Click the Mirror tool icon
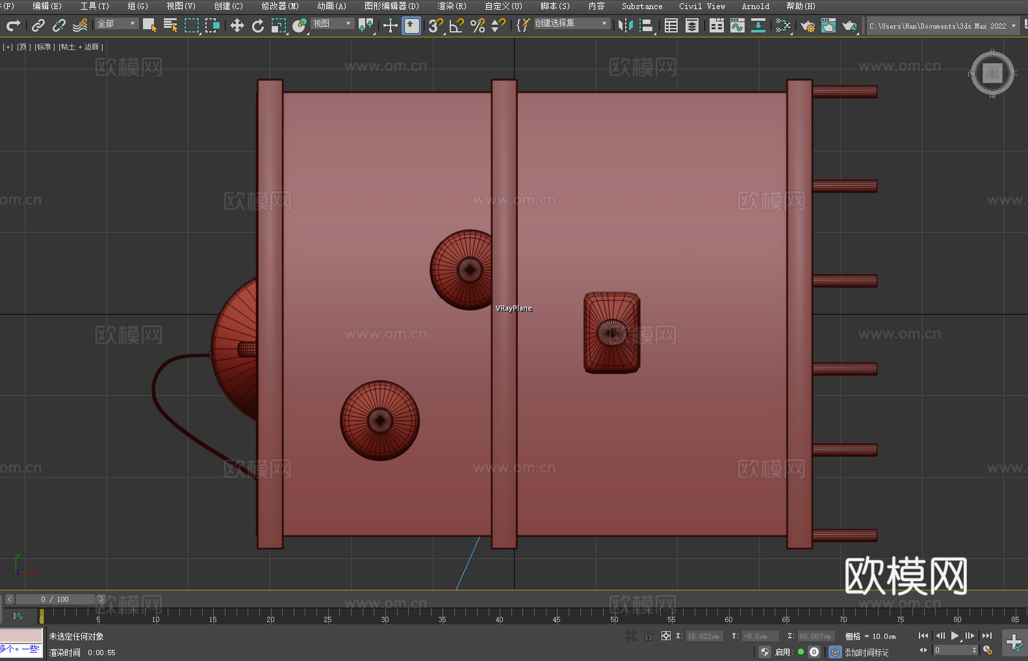Screen dimensions: 1028x661 626,25
